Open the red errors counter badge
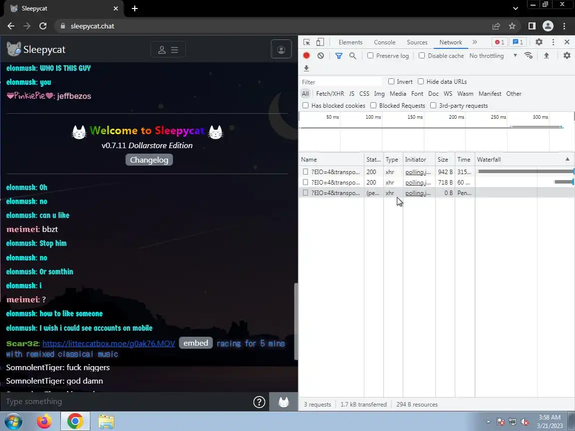 [500, 42]
